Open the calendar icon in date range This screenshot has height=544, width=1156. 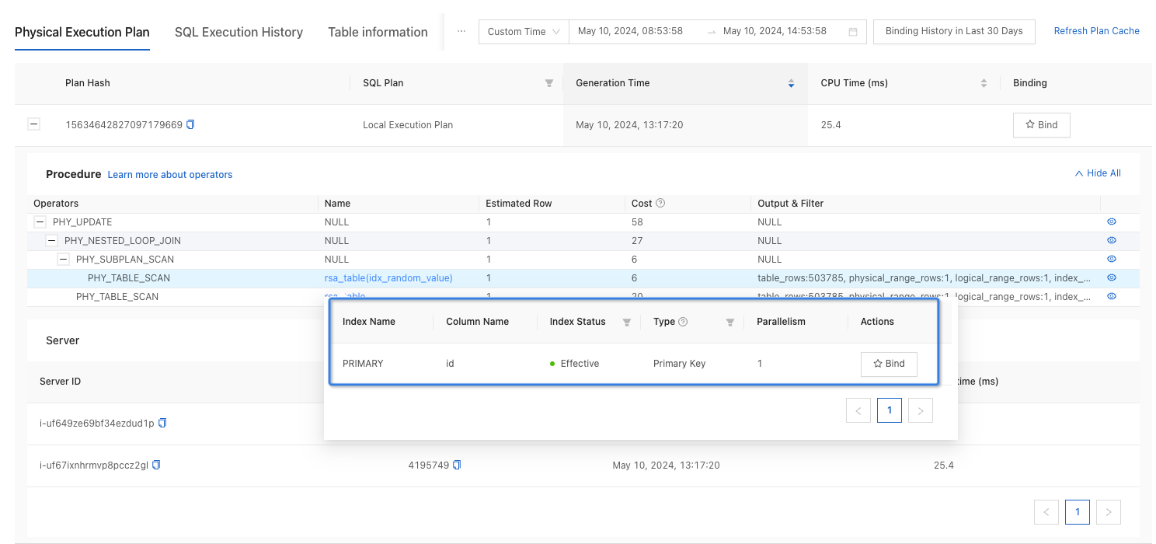coord(853,32)
